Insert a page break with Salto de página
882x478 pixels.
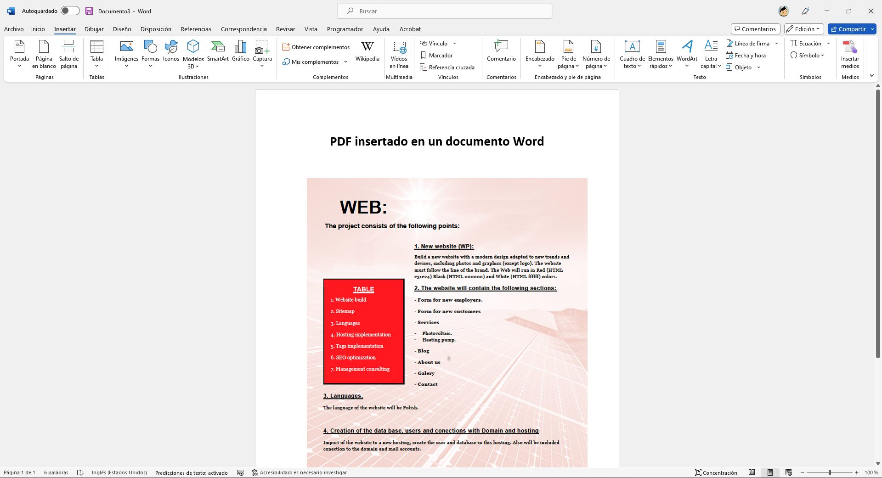click(69, 54)
